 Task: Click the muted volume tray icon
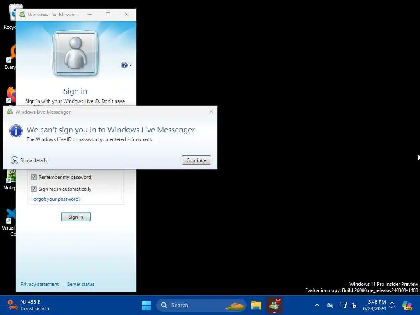pos(354,305)
